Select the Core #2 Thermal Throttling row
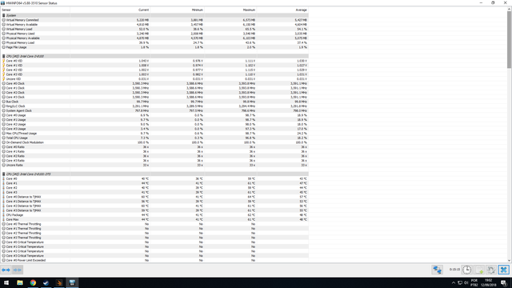Image resolution: width=512 pixels, height=288 pixels. 154,233
